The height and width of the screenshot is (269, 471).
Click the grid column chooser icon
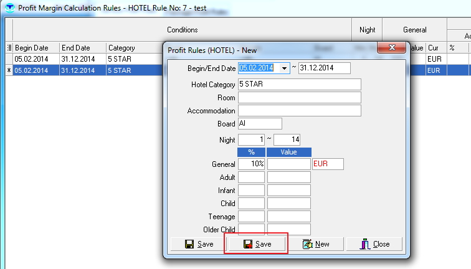9,48
